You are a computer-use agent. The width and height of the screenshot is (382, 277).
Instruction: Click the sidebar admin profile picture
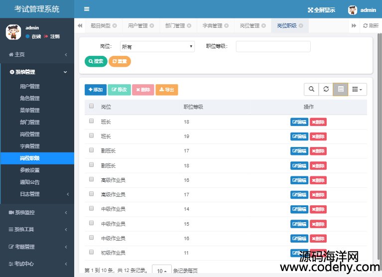pyautogui.click(x=13, y=32)
